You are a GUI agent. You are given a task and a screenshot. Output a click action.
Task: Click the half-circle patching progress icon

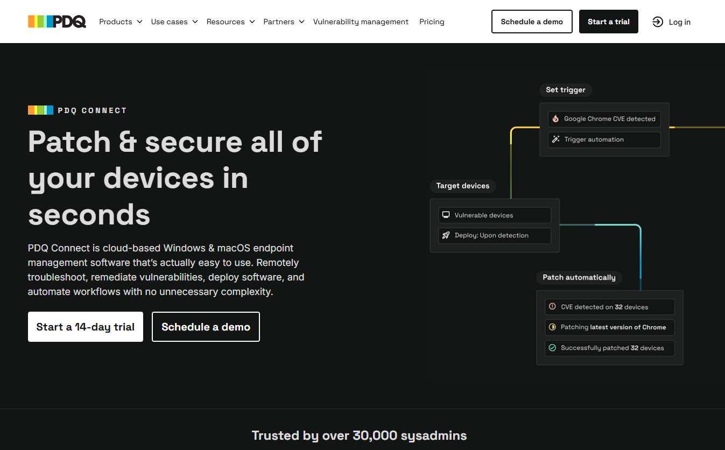pyautogui.click(x=552, y=327)
